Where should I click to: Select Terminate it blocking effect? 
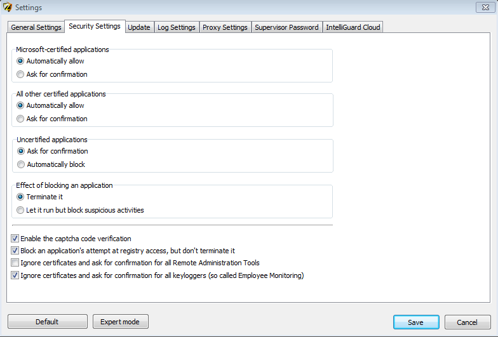21,197
